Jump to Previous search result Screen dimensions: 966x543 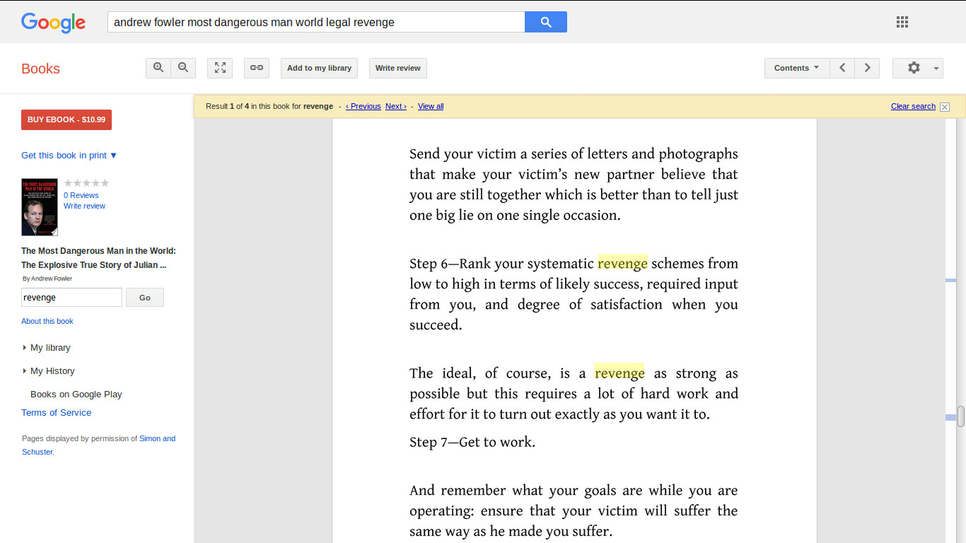(363, 106)
